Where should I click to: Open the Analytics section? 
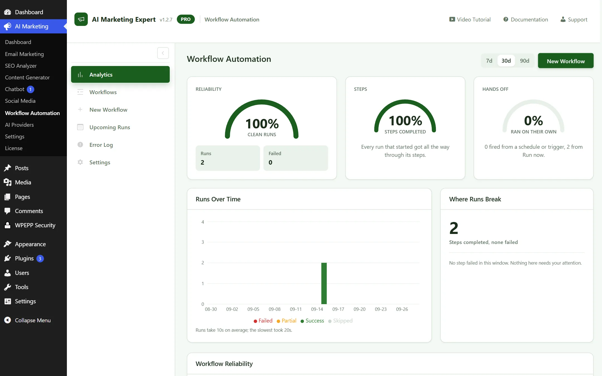click(120, 74)
